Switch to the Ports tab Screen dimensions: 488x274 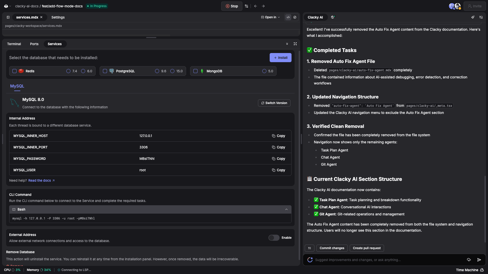pos(34,44)
